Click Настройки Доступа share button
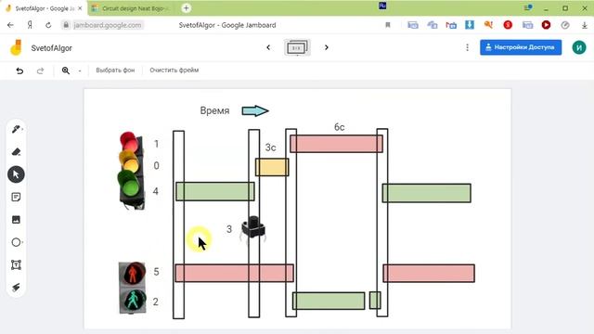The width and height of the screenshot is (594, 334). click(521, 47)
